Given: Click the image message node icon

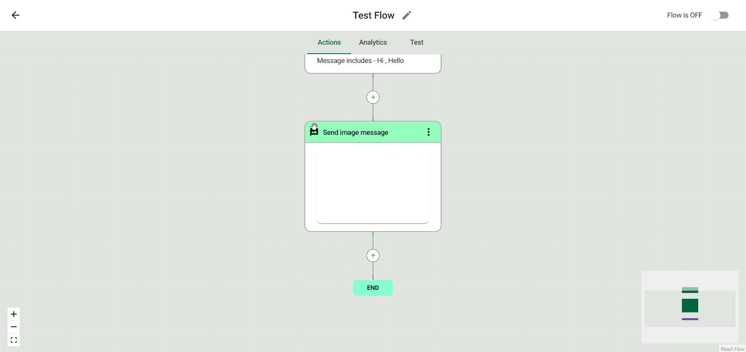Looking at the screenshot, I should point(314,132).
